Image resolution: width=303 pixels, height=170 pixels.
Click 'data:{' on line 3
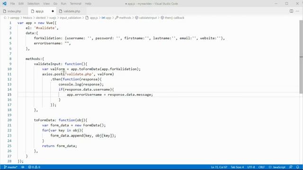pyautogui.click(x=32, y=33)
